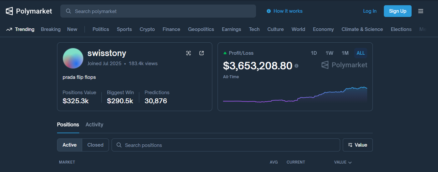The height and width of the screenshot is (172, 438).
Task: Sort by VALUE column header chevron
Action: pyautogui.click(x=350, y=162)
